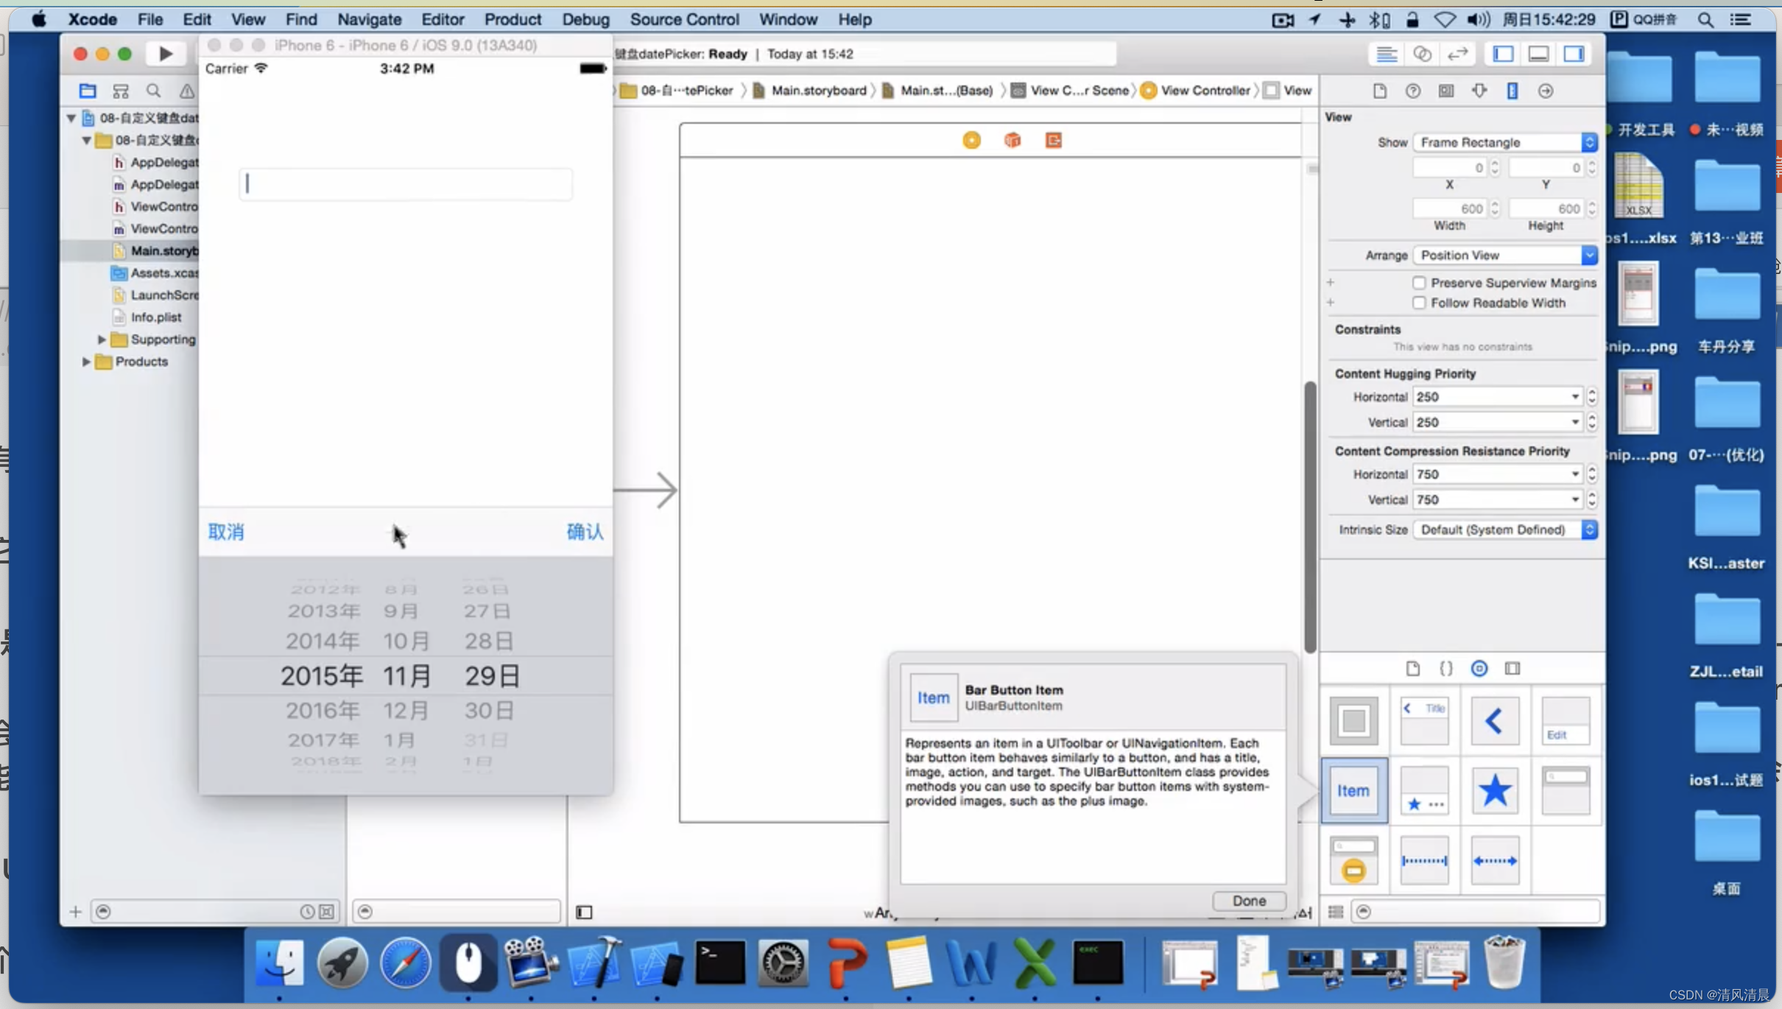Expand the Products group
The height and width of the screenshot is (1009, 1782).
[86, 362]
